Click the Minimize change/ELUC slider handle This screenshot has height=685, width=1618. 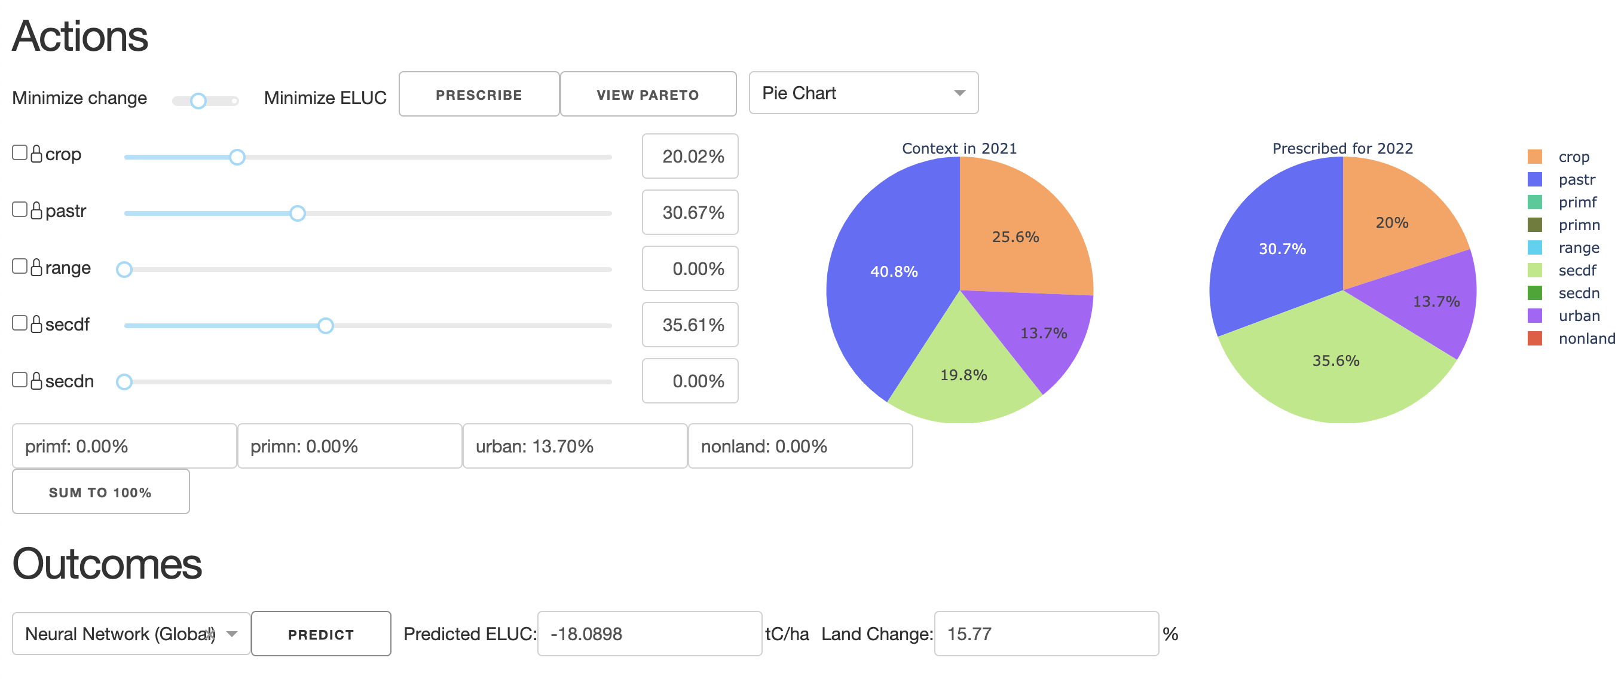(198, 100)
